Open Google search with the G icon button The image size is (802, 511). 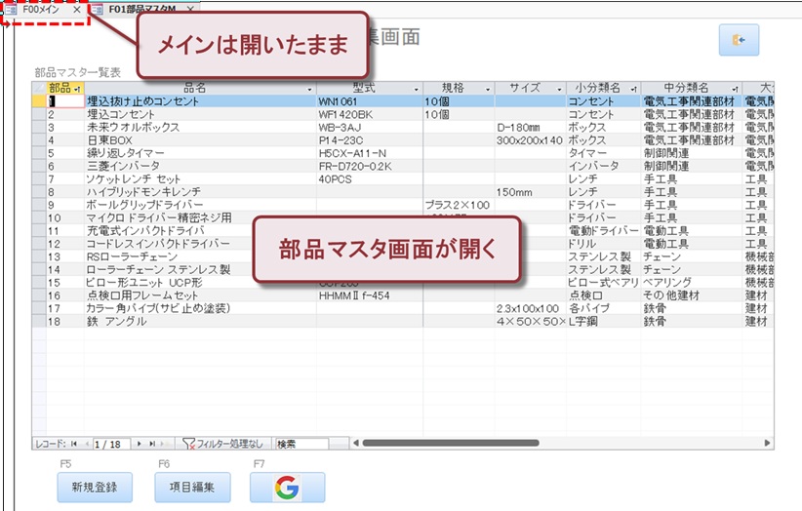pos(286,487)
